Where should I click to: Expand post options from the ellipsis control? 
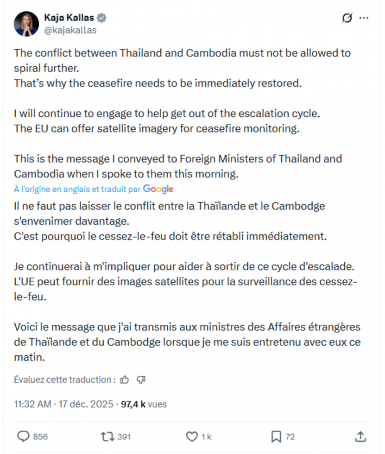point(364,17)
